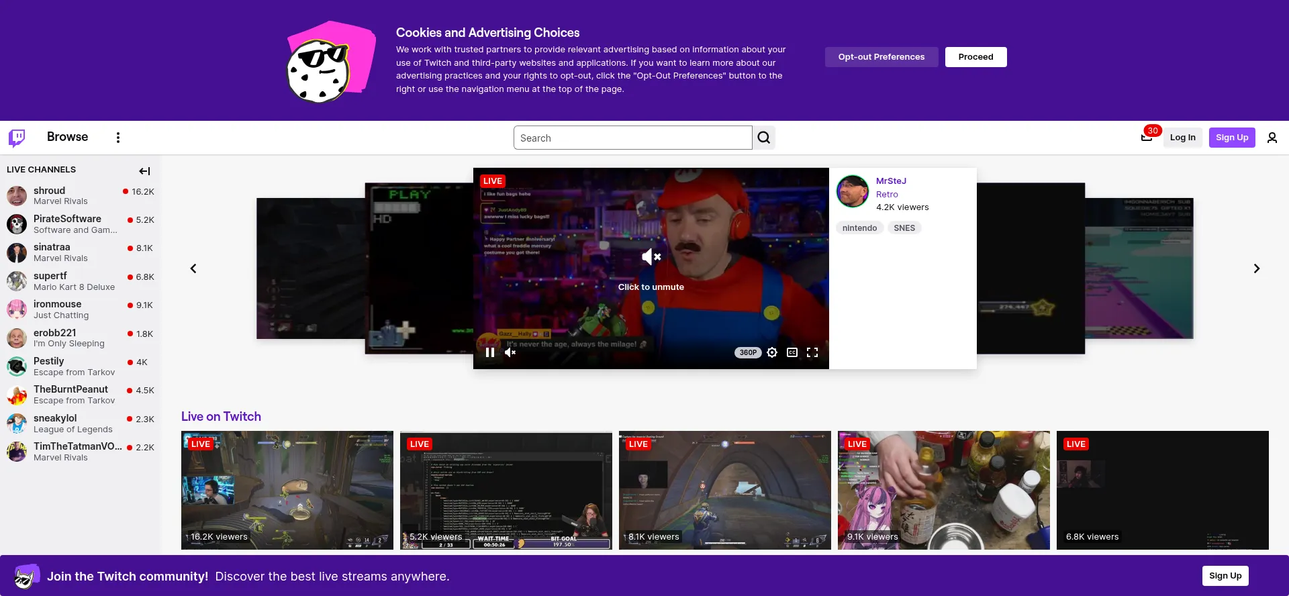The width and height of the screenshot is (1289, 596).
Task: Collapse the Live Channels sidebar
Action: [x=144, y=171]
